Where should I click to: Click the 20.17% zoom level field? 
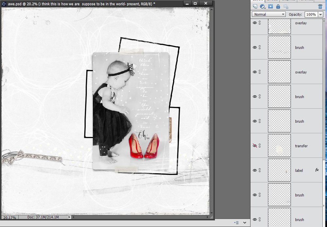point(9,218)
